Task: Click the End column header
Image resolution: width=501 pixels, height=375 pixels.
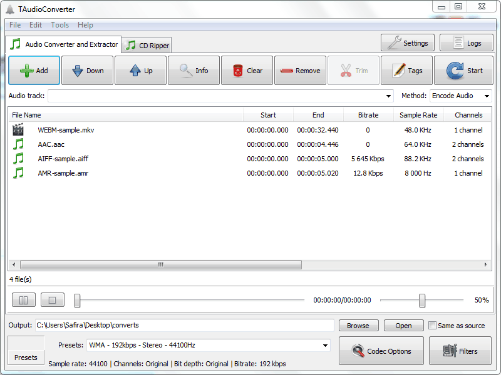Action: (318, 115)
